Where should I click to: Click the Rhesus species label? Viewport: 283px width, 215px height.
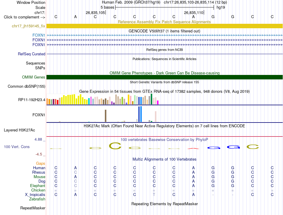point(39,172)
